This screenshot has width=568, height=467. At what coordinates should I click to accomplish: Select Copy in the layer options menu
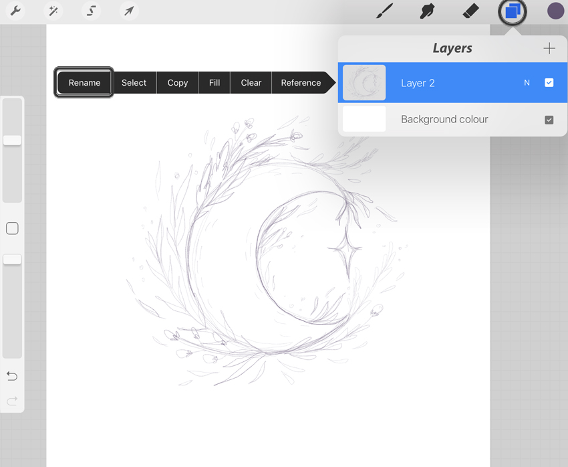(x=177, y=82)
